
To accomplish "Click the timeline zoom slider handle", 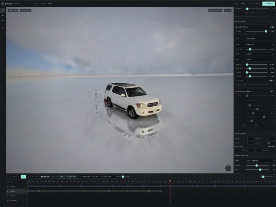I will pyautogui.click(x=263, y=177).
